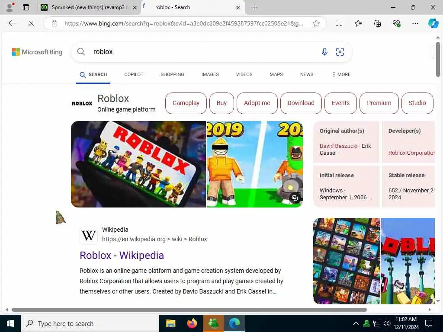Click the scroll down arrow
The image size is (443, 332).
pyautogui.click(x=438, y=301)
